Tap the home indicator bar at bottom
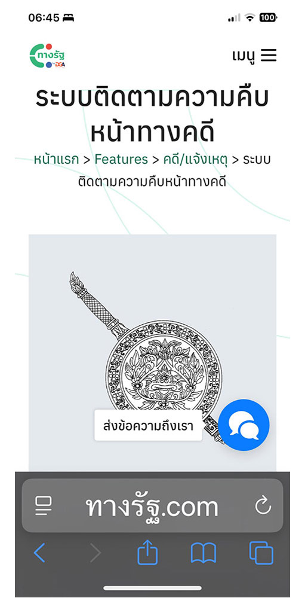Viewport: 305px width, 598px height. click(152, 588)
